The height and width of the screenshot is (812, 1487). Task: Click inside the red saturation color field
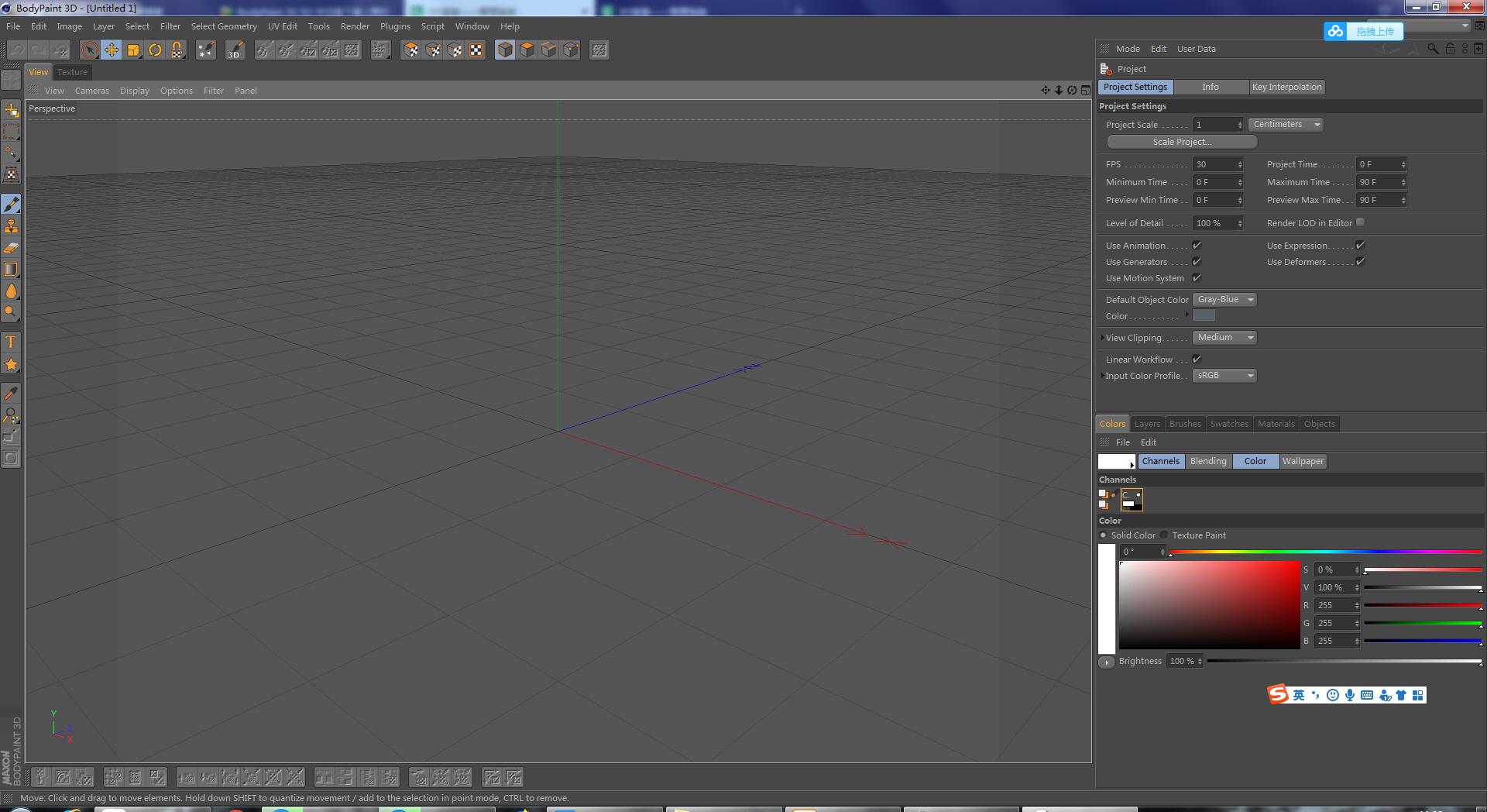[1209, 605]
